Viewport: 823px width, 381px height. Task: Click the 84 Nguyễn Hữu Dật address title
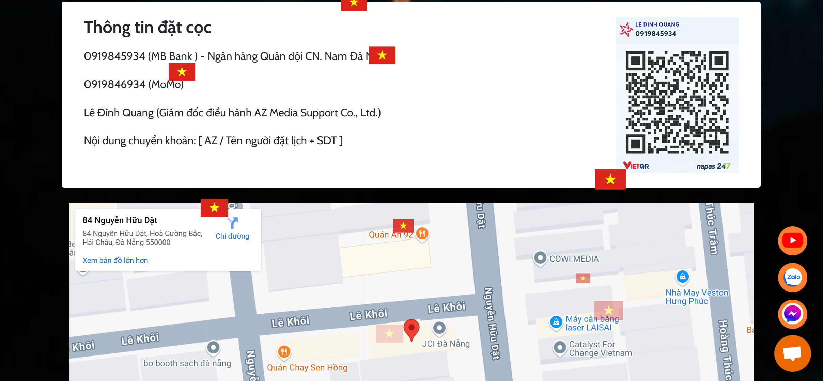(x=120, y=220)
